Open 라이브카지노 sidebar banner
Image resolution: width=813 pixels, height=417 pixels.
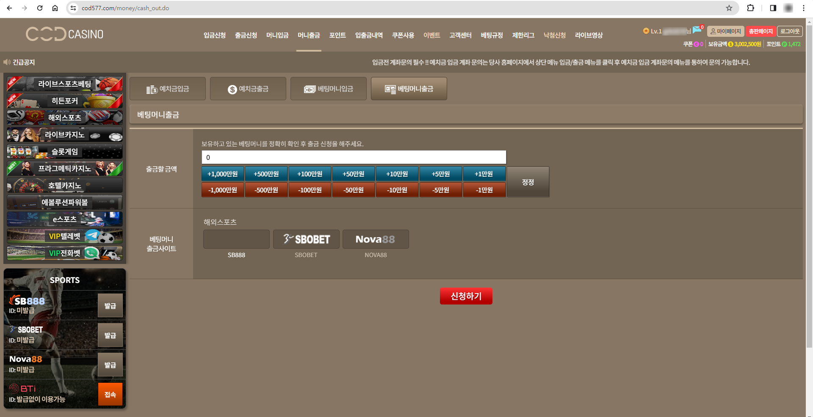click(65, 134)
